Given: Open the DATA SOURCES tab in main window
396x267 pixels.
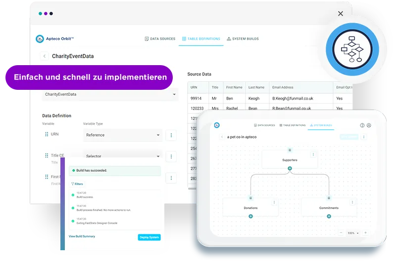Looking at the screenshot, I should 160,39.
